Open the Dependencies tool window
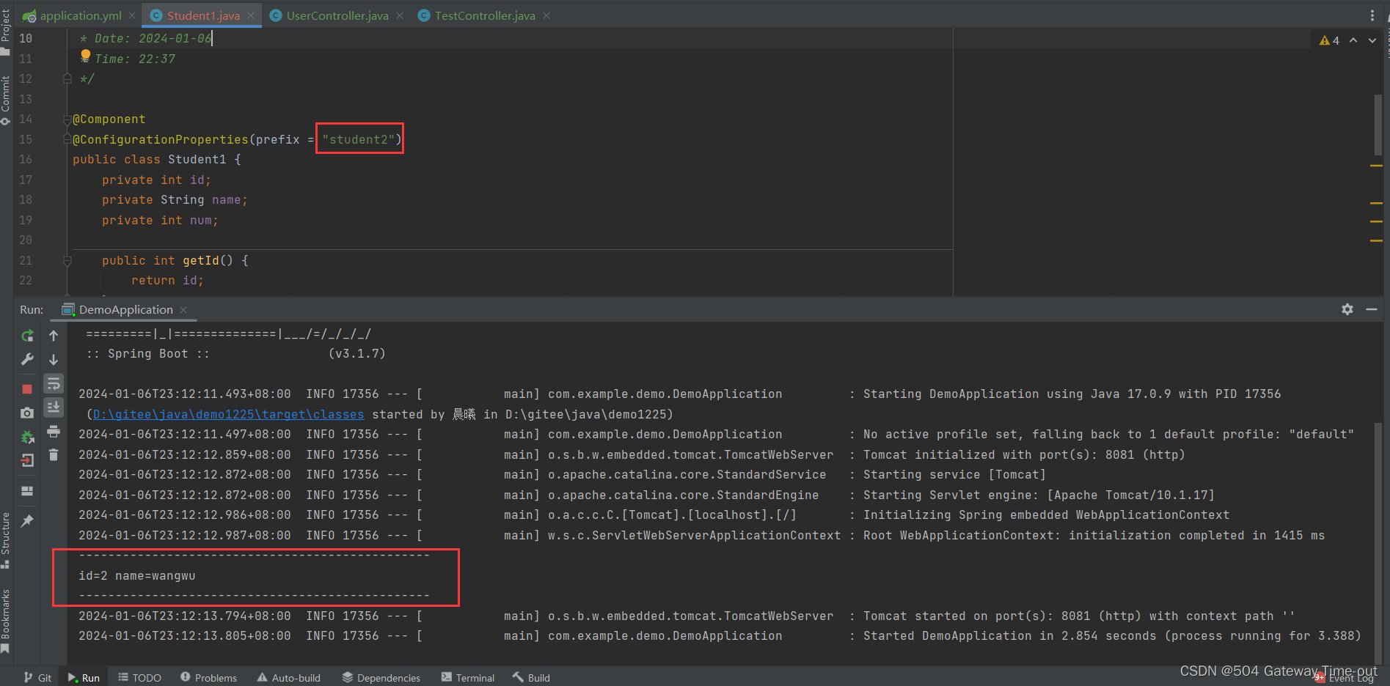The height and width of the screenshot is (686, 1390). click(x=381, y=678)
